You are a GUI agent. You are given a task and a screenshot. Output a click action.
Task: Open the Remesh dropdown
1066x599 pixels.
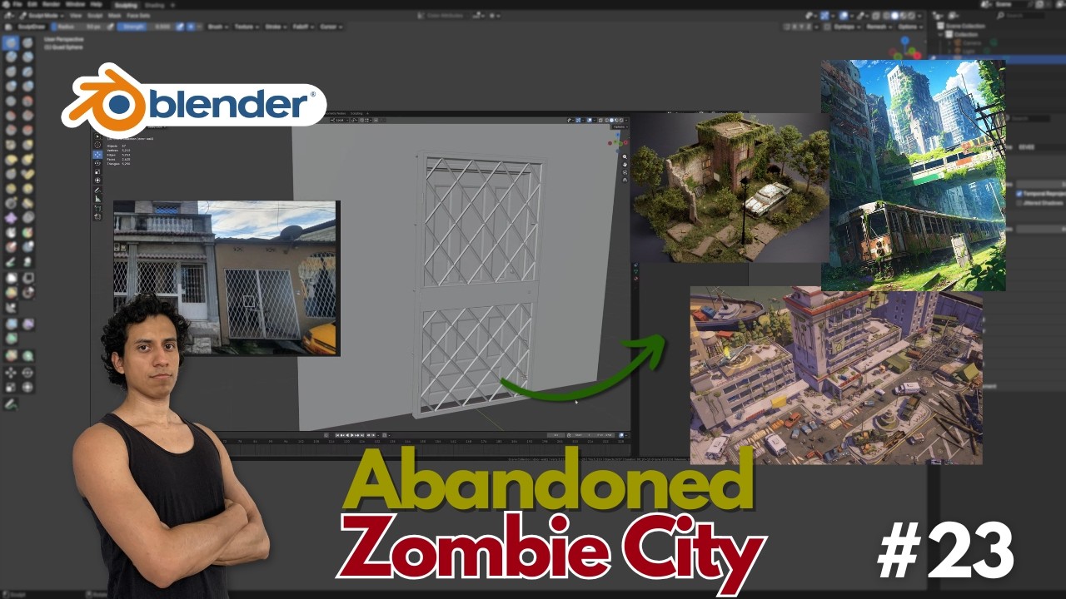point(879,27)
